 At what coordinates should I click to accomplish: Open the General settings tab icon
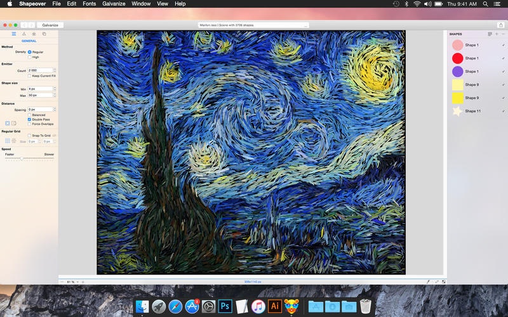[14, 34]
